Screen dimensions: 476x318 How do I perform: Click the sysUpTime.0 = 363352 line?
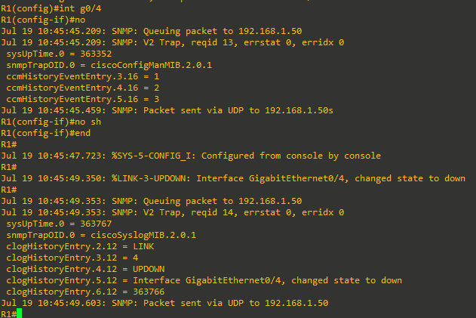59,54
